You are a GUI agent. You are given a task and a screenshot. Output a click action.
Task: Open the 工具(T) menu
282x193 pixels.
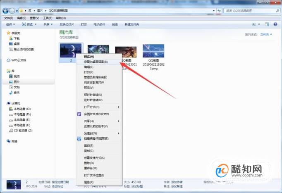(48, 18)
